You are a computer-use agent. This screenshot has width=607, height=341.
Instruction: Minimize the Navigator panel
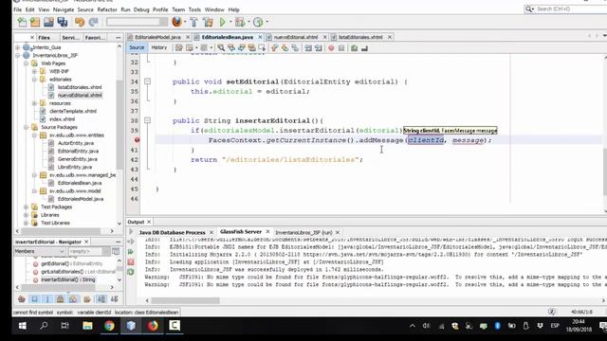click(x=118, y=242)
